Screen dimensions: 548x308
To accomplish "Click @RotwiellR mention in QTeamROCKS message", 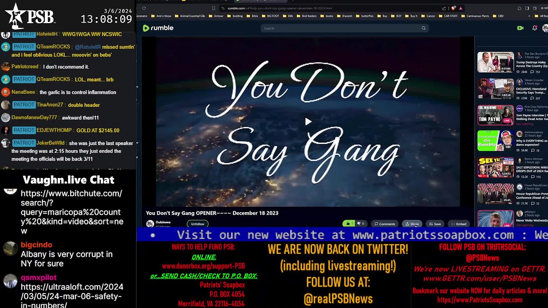I will [88, 47].
